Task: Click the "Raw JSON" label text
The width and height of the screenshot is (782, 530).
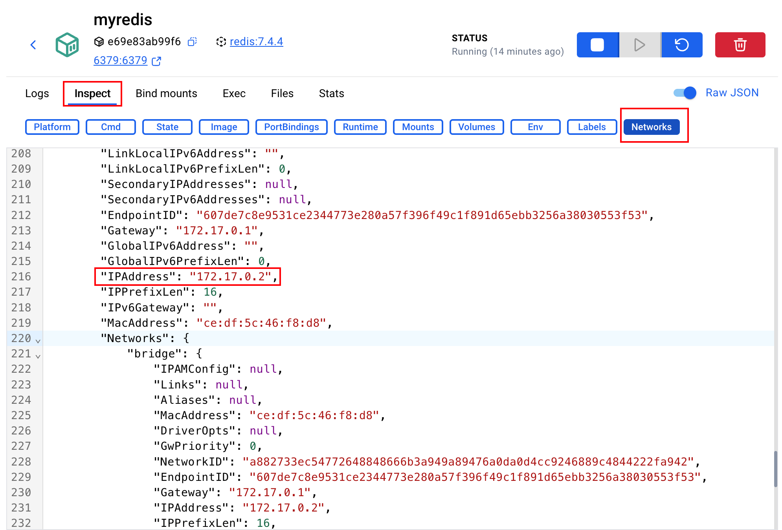Action: (x=732, y=93)
